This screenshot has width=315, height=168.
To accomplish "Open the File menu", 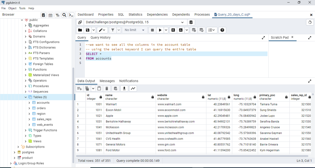I will click(x=4, y=8).
